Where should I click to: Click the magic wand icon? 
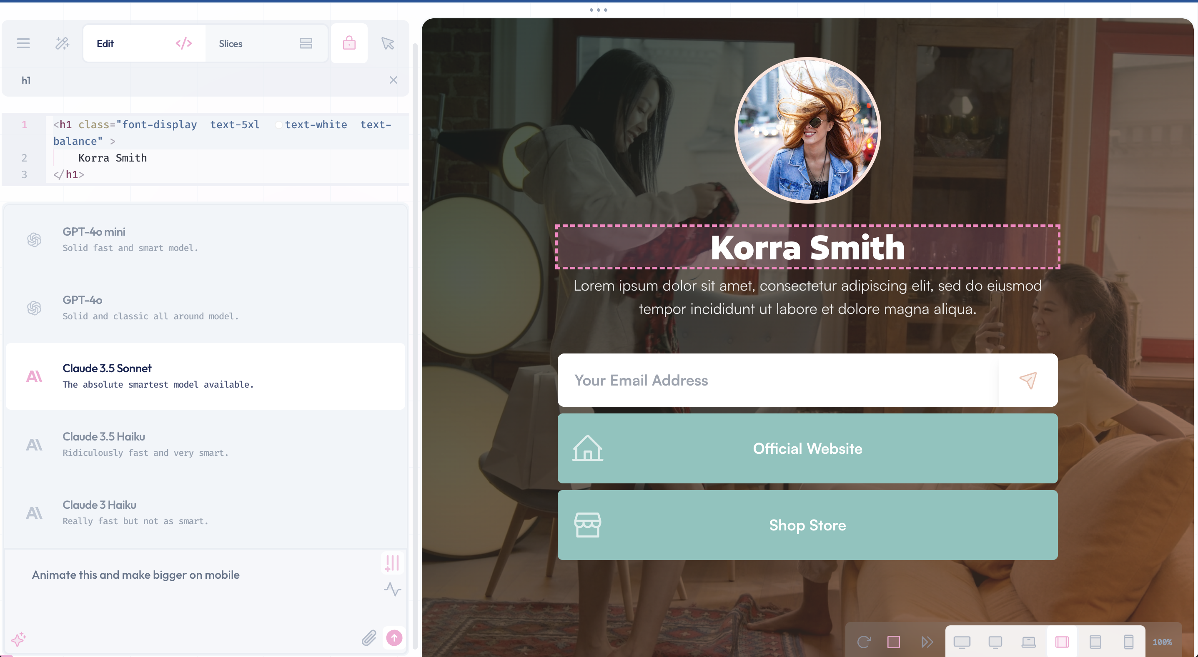[63, 44]
